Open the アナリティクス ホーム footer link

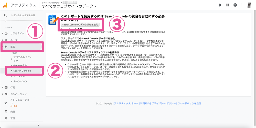(x=126, y=103)
